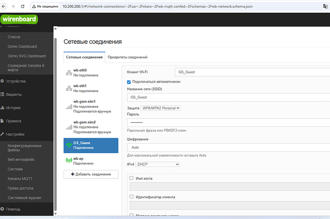Switch to Приоритеты соединений tab
Viewport: 330px width, 219px height.
tap(128, 57)
